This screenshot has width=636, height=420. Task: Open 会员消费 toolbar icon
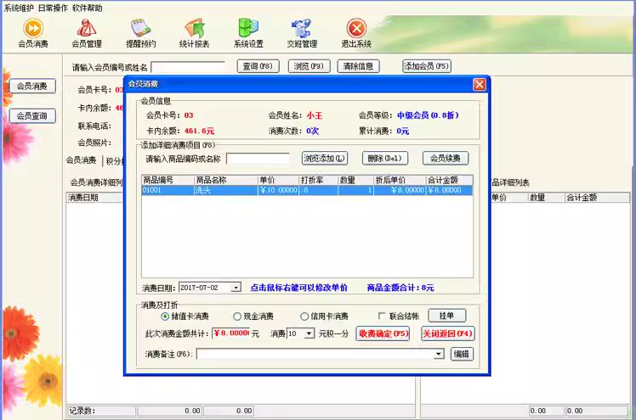(33, 33)
